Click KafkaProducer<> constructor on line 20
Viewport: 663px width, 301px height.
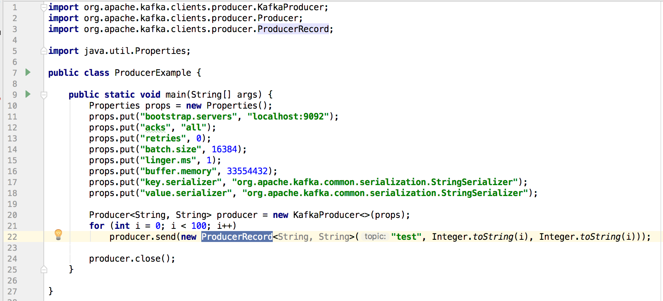click(x=331, y=215)
